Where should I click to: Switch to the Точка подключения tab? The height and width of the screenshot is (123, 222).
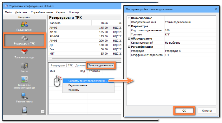[x=101, y=65]
